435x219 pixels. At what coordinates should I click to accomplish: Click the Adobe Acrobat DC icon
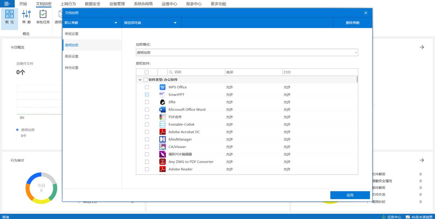pos(163,132)
